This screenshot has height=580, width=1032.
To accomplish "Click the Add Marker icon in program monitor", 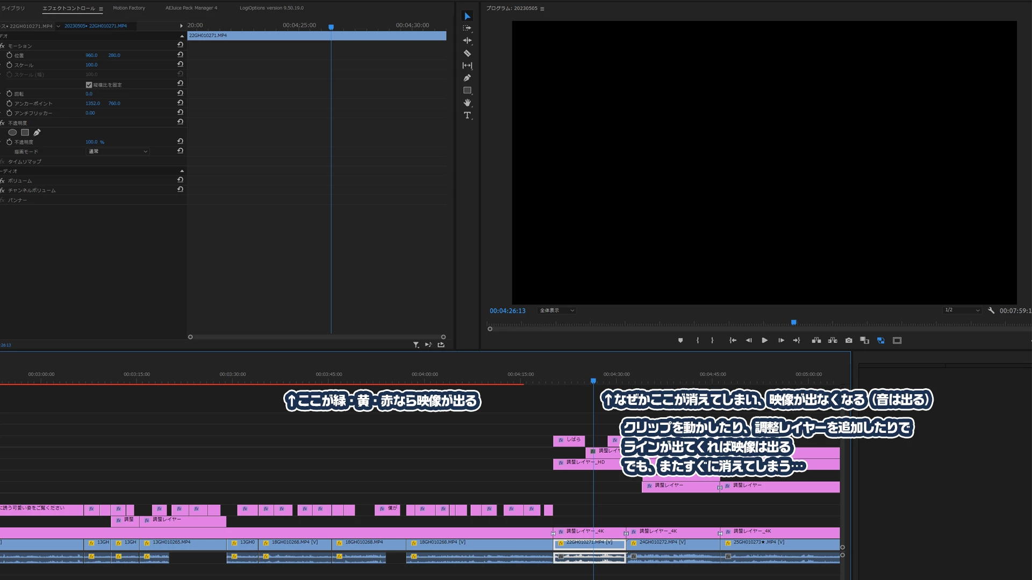I will coord(680,340).
